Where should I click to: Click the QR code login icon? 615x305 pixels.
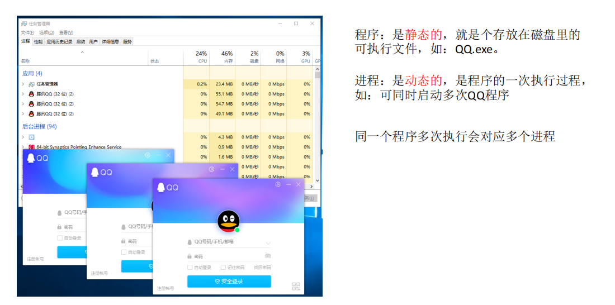coord(296,286)
